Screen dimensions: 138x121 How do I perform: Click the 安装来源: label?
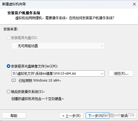pyautogui.click(x=11, y=29)
